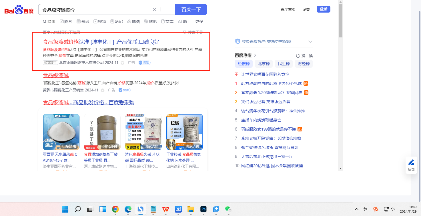Go to 百度首页 link
The image size is (421, 216).
point(288,9)
